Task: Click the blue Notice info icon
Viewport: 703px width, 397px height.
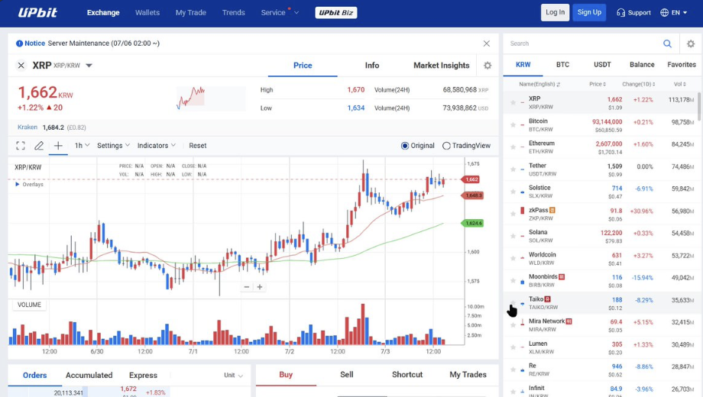Action: pos(19,44)
